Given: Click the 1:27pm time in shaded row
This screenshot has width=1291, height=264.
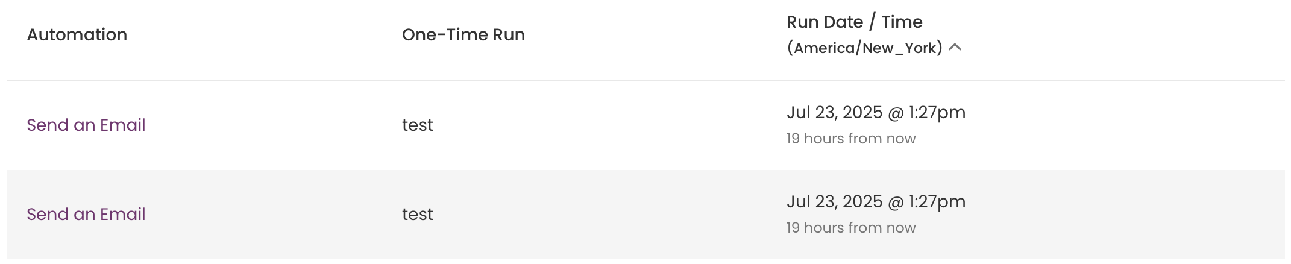Looking at the screenshot, I should [x=937, y=202].
